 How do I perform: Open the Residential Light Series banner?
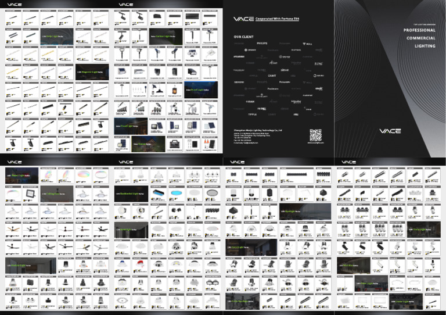pyautogui.click(x=131, y=194)
